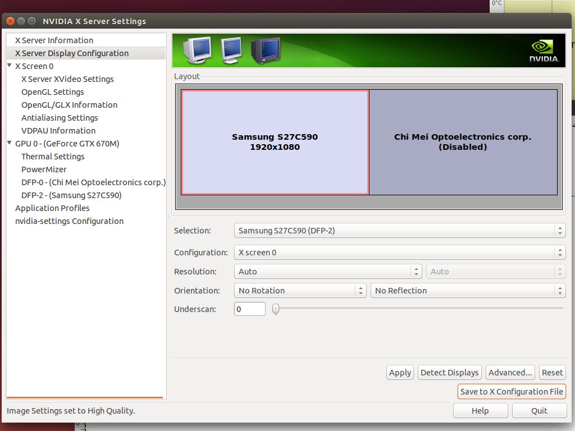This screenshot has height=431, width=575.
Task: Open Thermal Settings page
Action: (53, 157)
